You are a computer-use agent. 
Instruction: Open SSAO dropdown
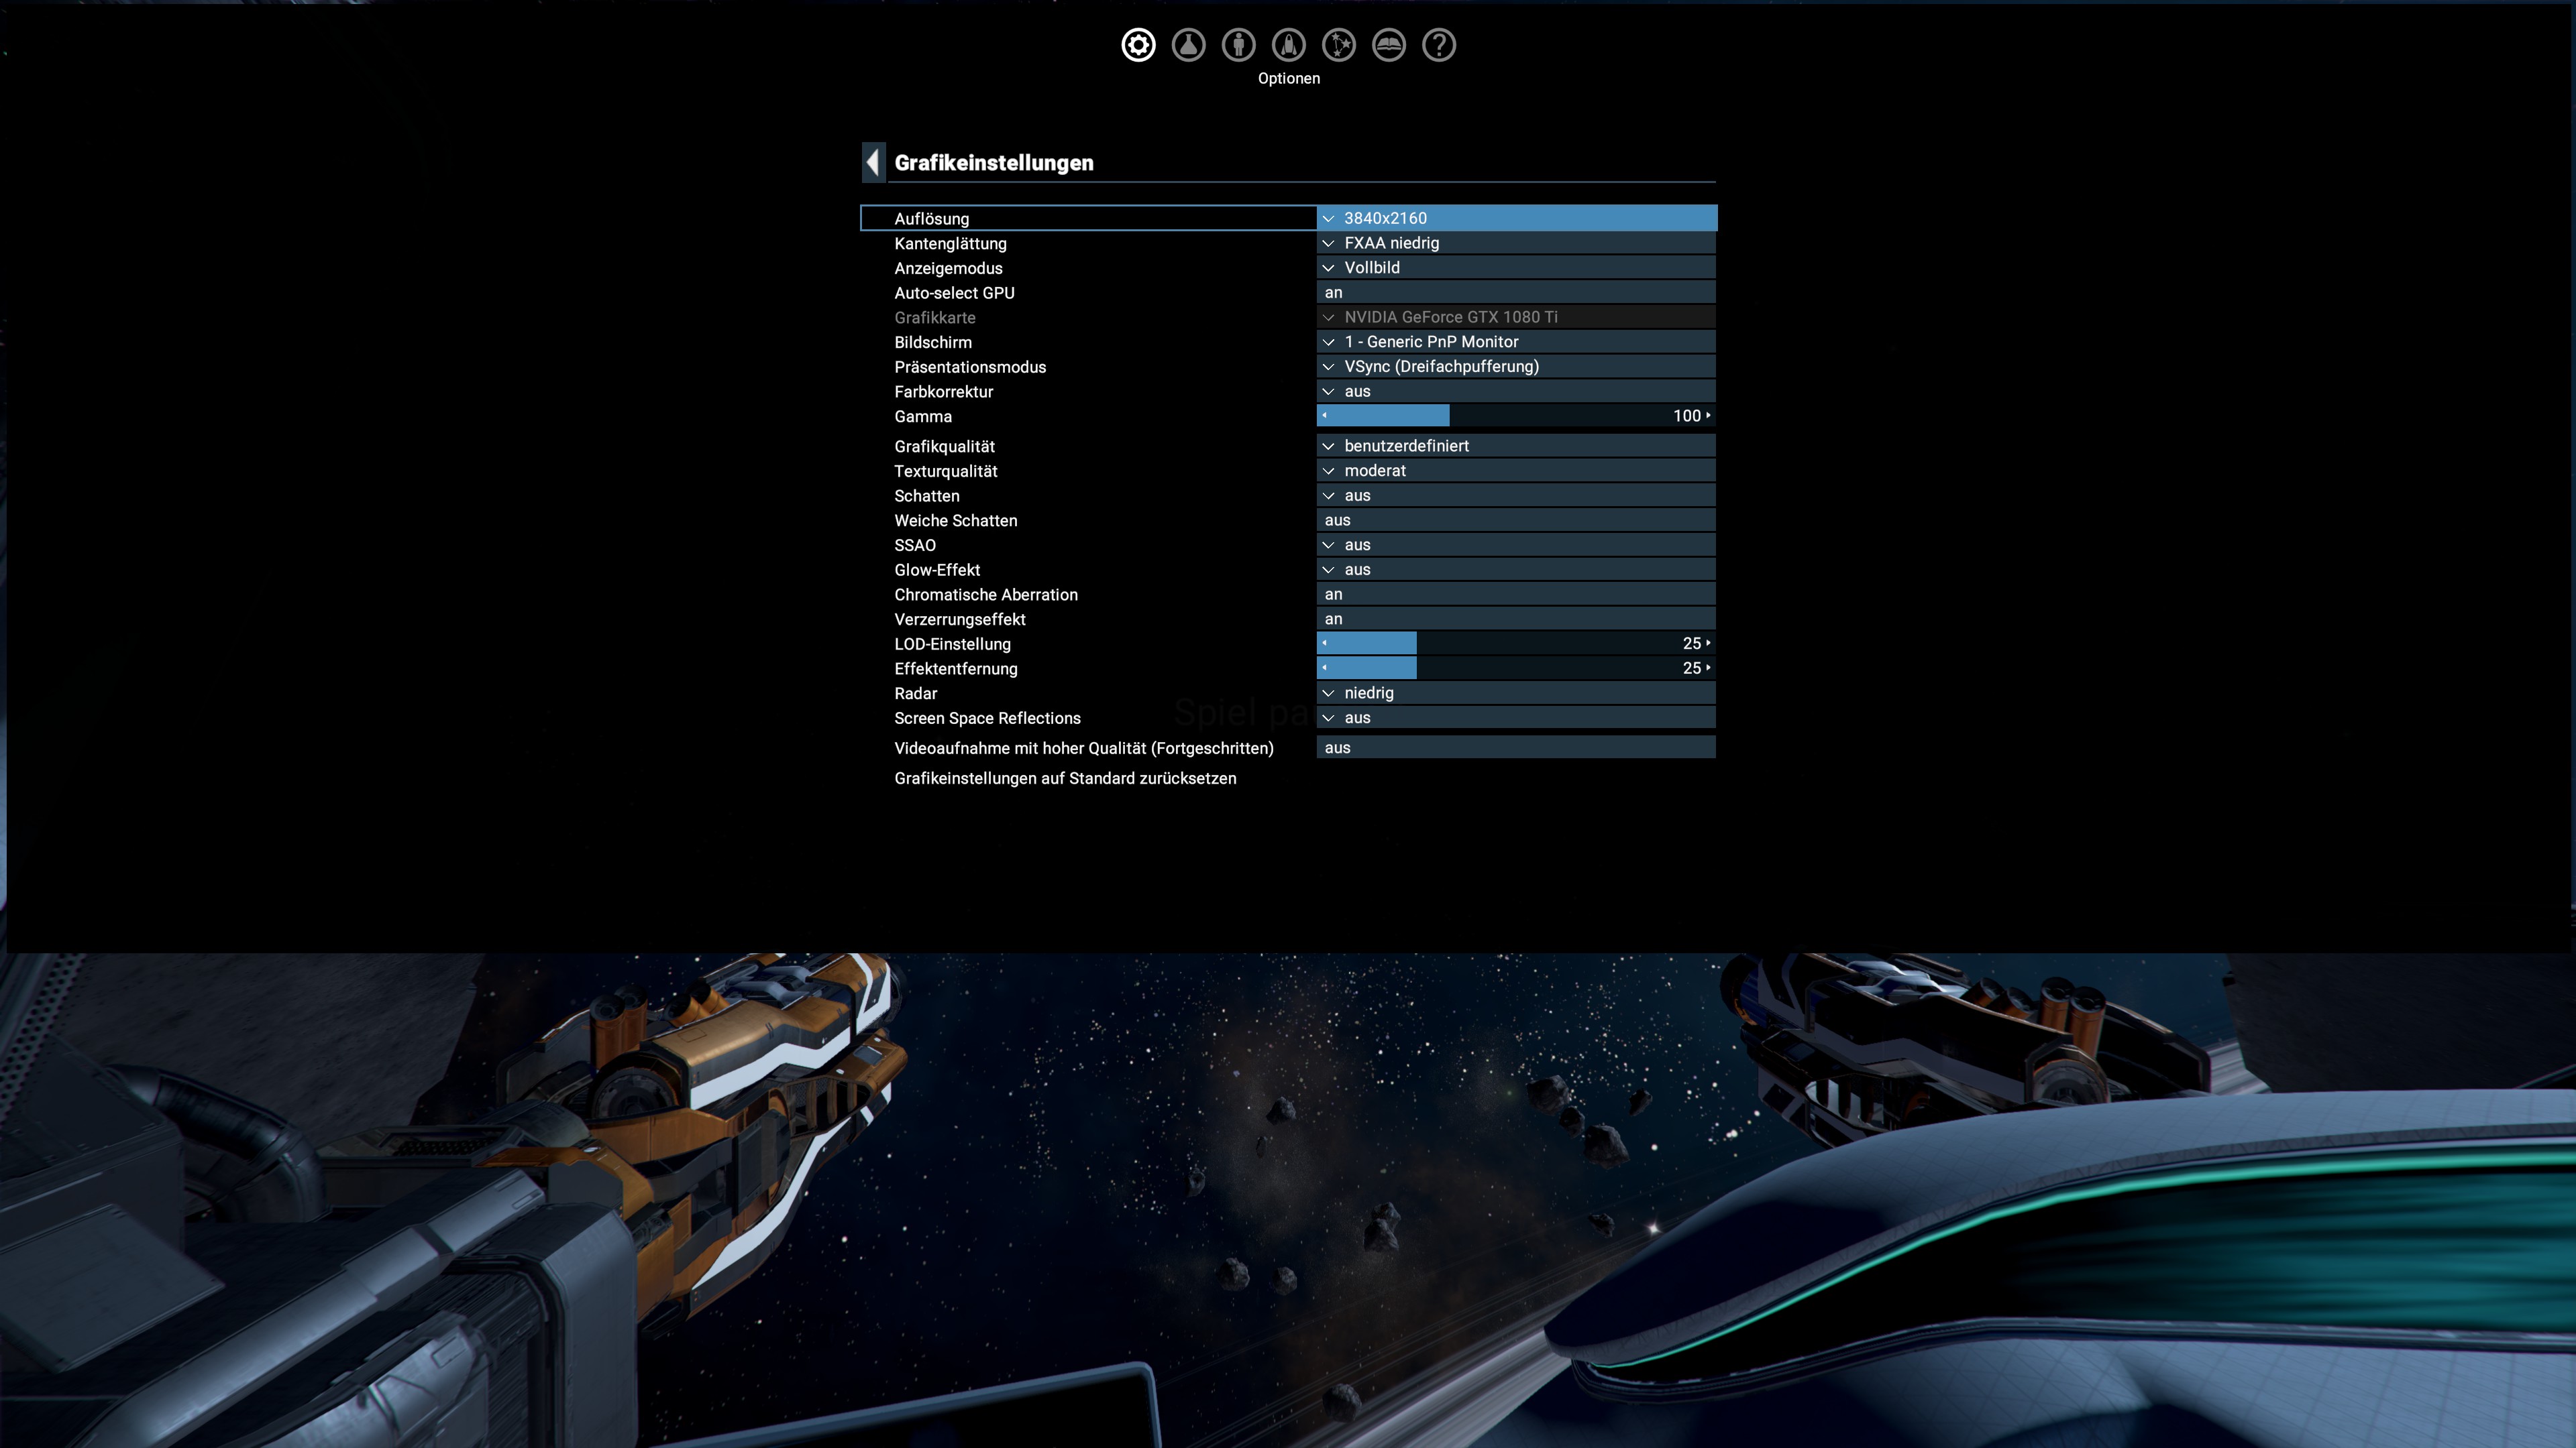pos(1516,544)
